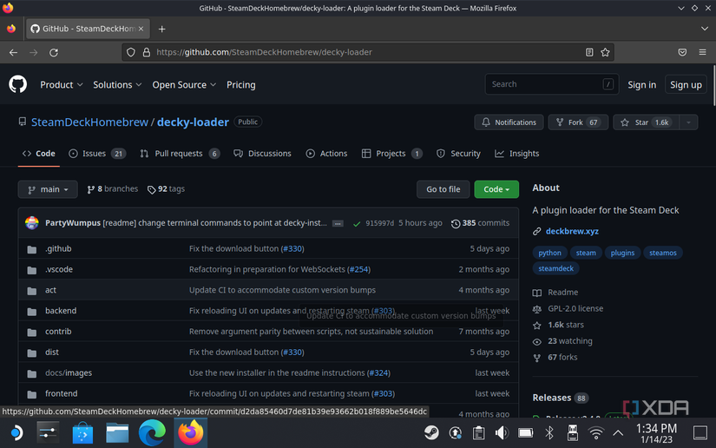Open the frontend folder

click(62, 393)
